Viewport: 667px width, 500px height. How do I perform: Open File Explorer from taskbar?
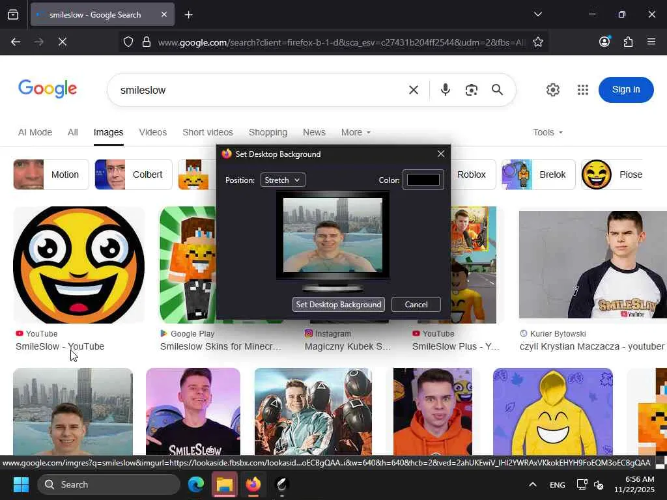225,484
